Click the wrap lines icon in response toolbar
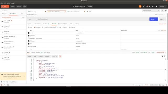The image size is (168, 94). point(60,56)
